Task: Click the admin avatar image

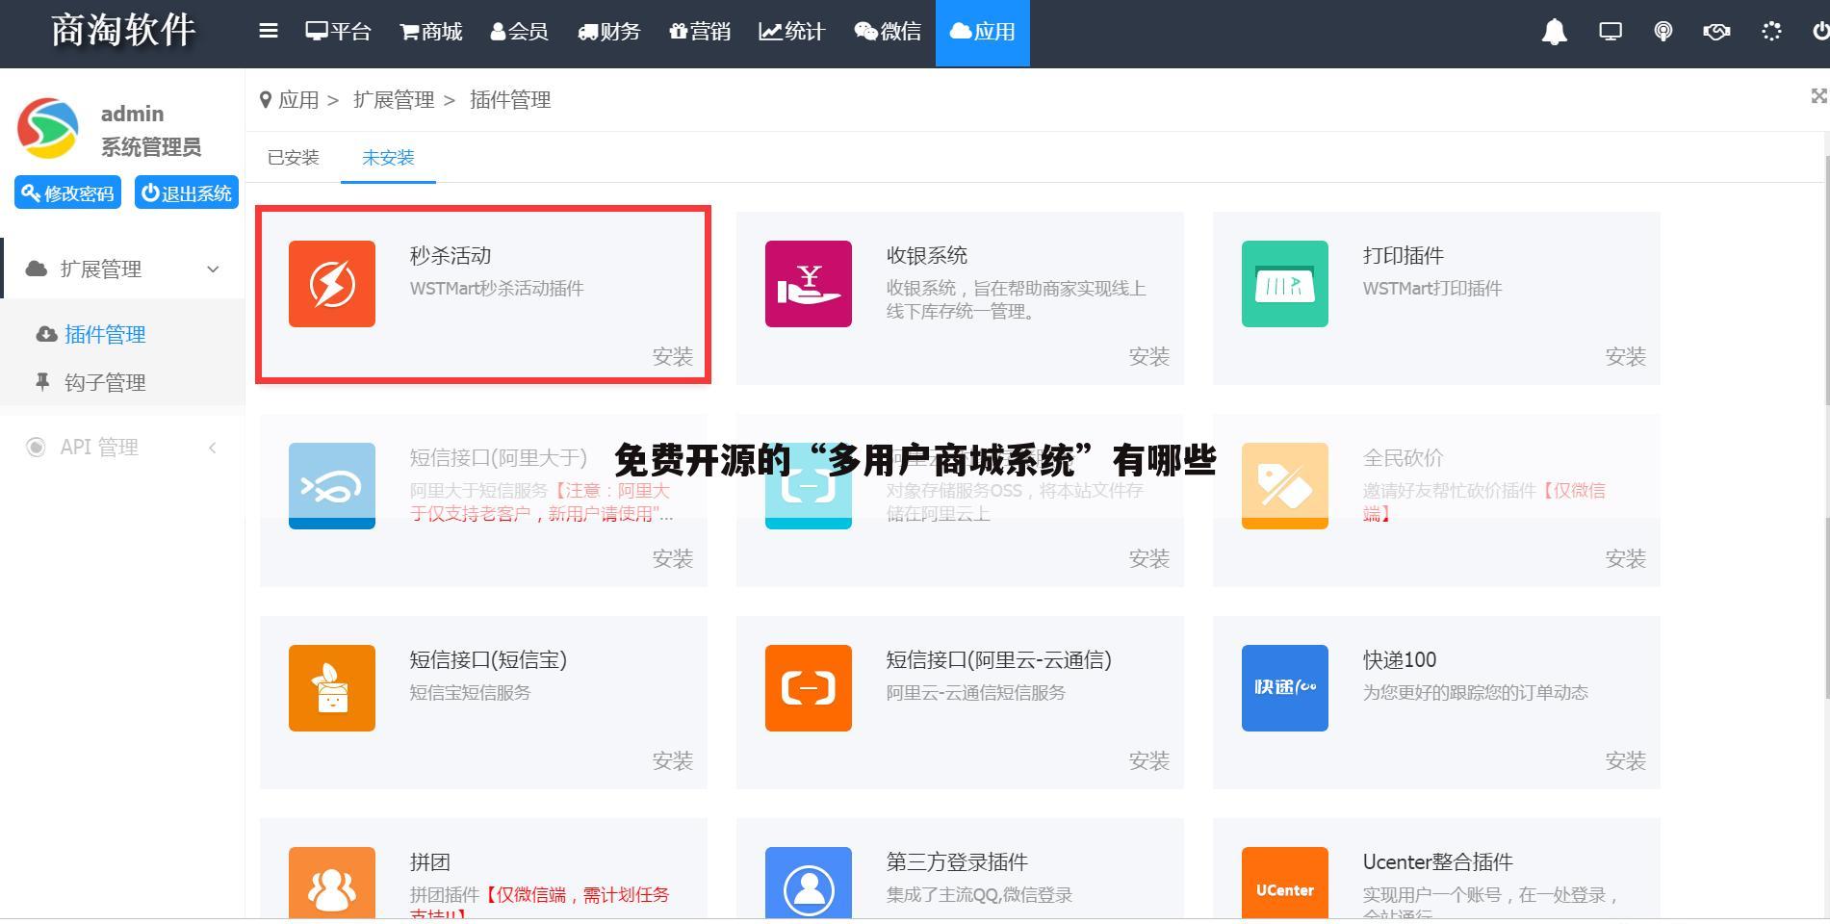Action: 49,126
